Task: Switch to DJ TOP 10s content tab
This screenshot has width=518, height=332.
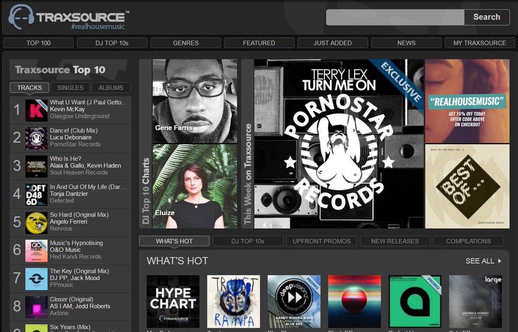Action: point(248,241)
